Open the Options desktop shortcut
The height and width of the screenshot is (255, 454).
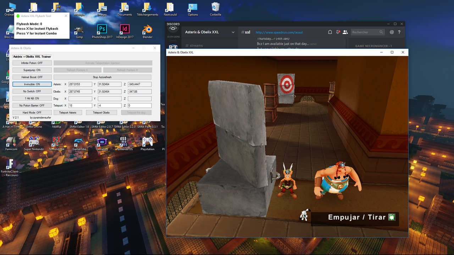click(193, 9)
